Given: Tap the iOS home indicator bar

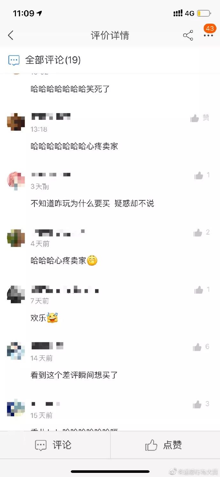Looking at the screenshot, I should 110,471.
